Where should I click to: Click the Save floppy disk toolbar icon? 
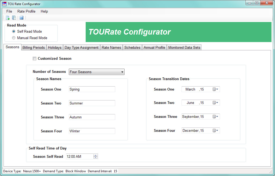[x=21, y=18]
